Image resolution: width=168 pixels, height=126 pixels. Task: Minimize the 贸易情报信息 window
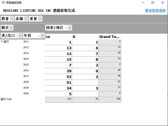click(x=143, y=3)
